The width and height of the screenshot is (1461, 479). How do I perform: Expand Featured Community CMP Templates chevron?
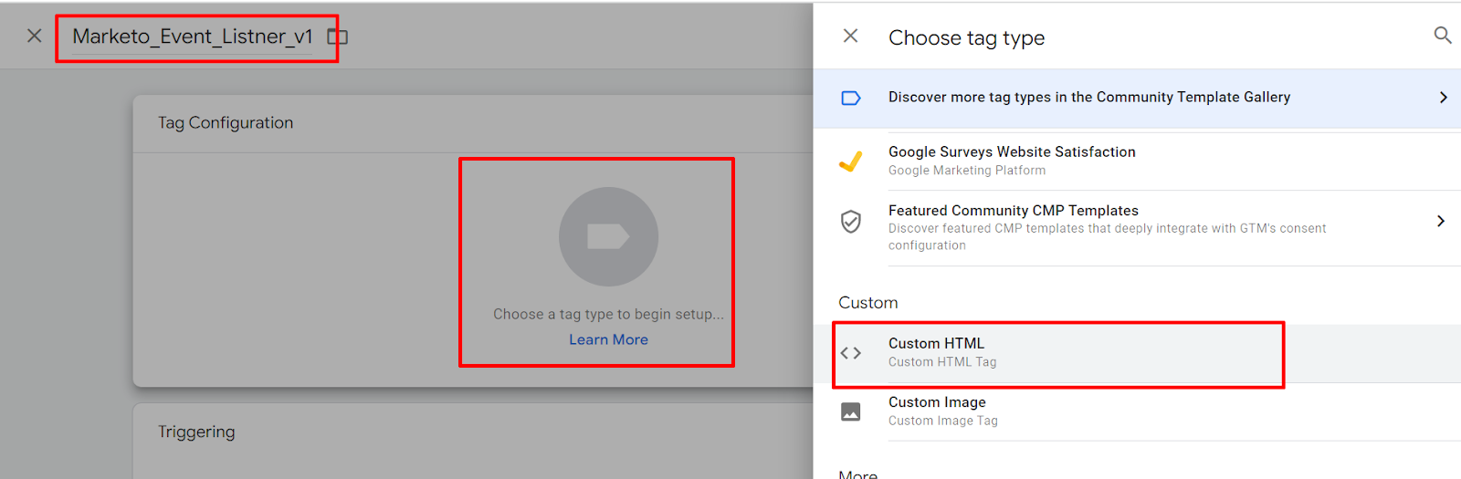[1441, 221]
